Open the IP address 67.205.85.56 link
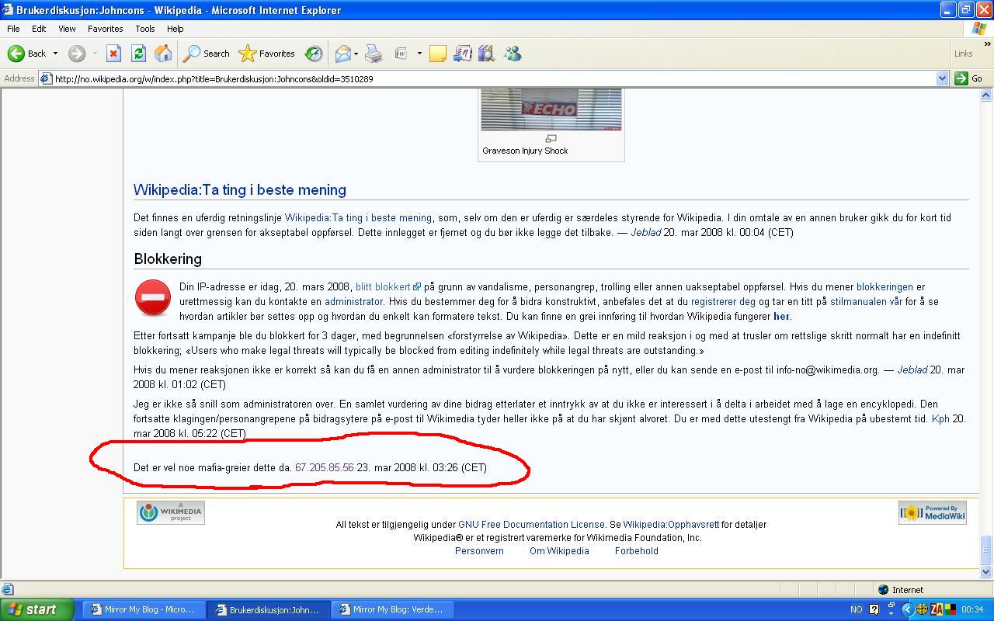Image resolution: width=994 pixels, height=621 pixels. tap(324, 467)
